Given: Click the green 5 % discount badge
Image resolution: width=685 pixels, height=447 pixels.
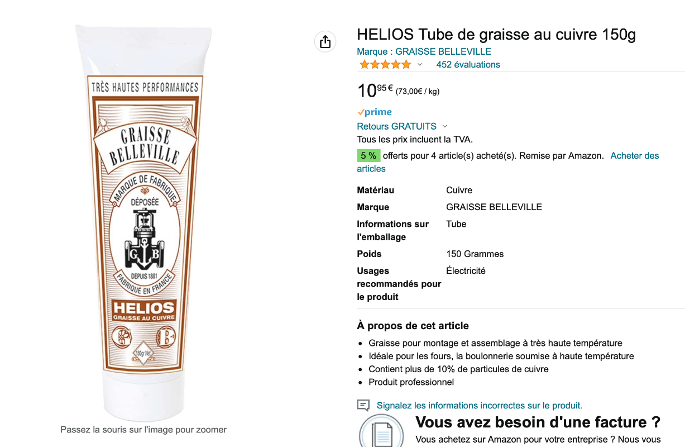Looking at the screenshot, I should (368, 156).
